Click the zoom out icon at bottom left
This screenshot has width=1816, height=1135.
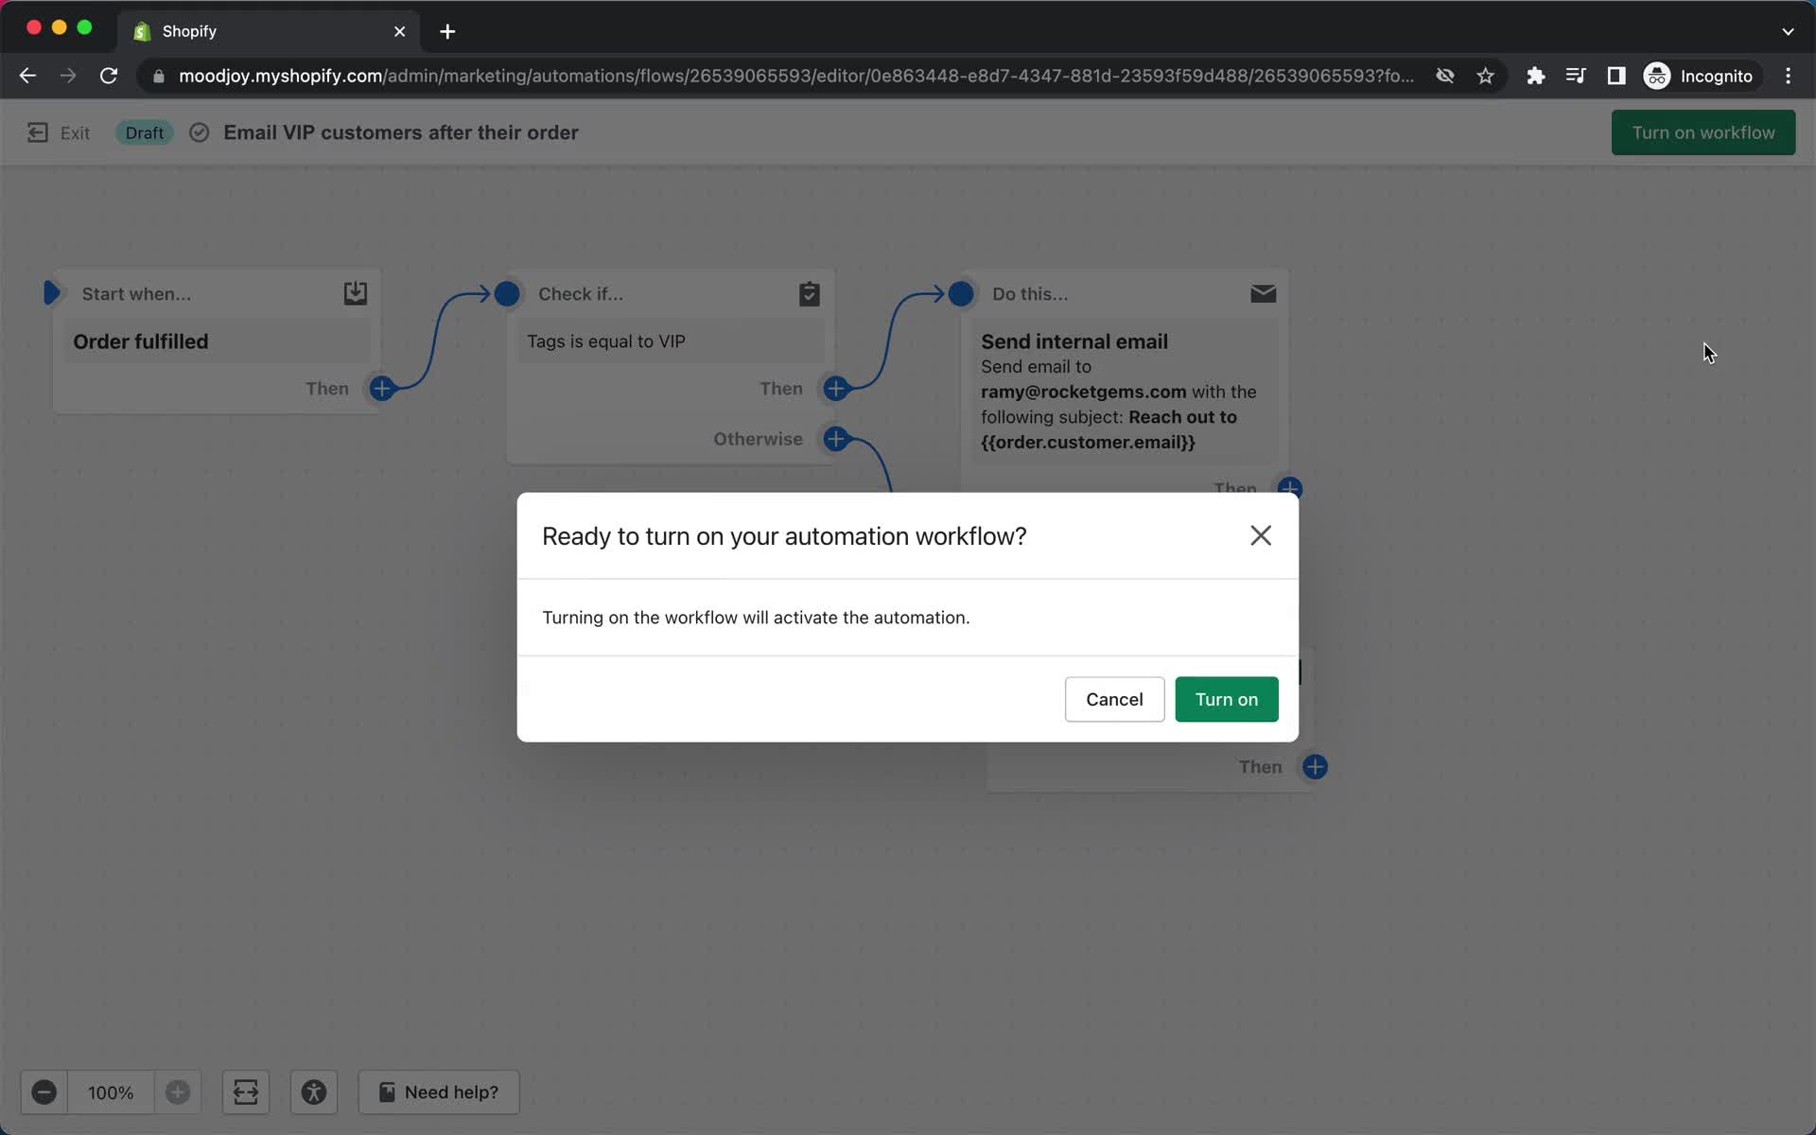pyautogui.click(x=44, y=1091)
